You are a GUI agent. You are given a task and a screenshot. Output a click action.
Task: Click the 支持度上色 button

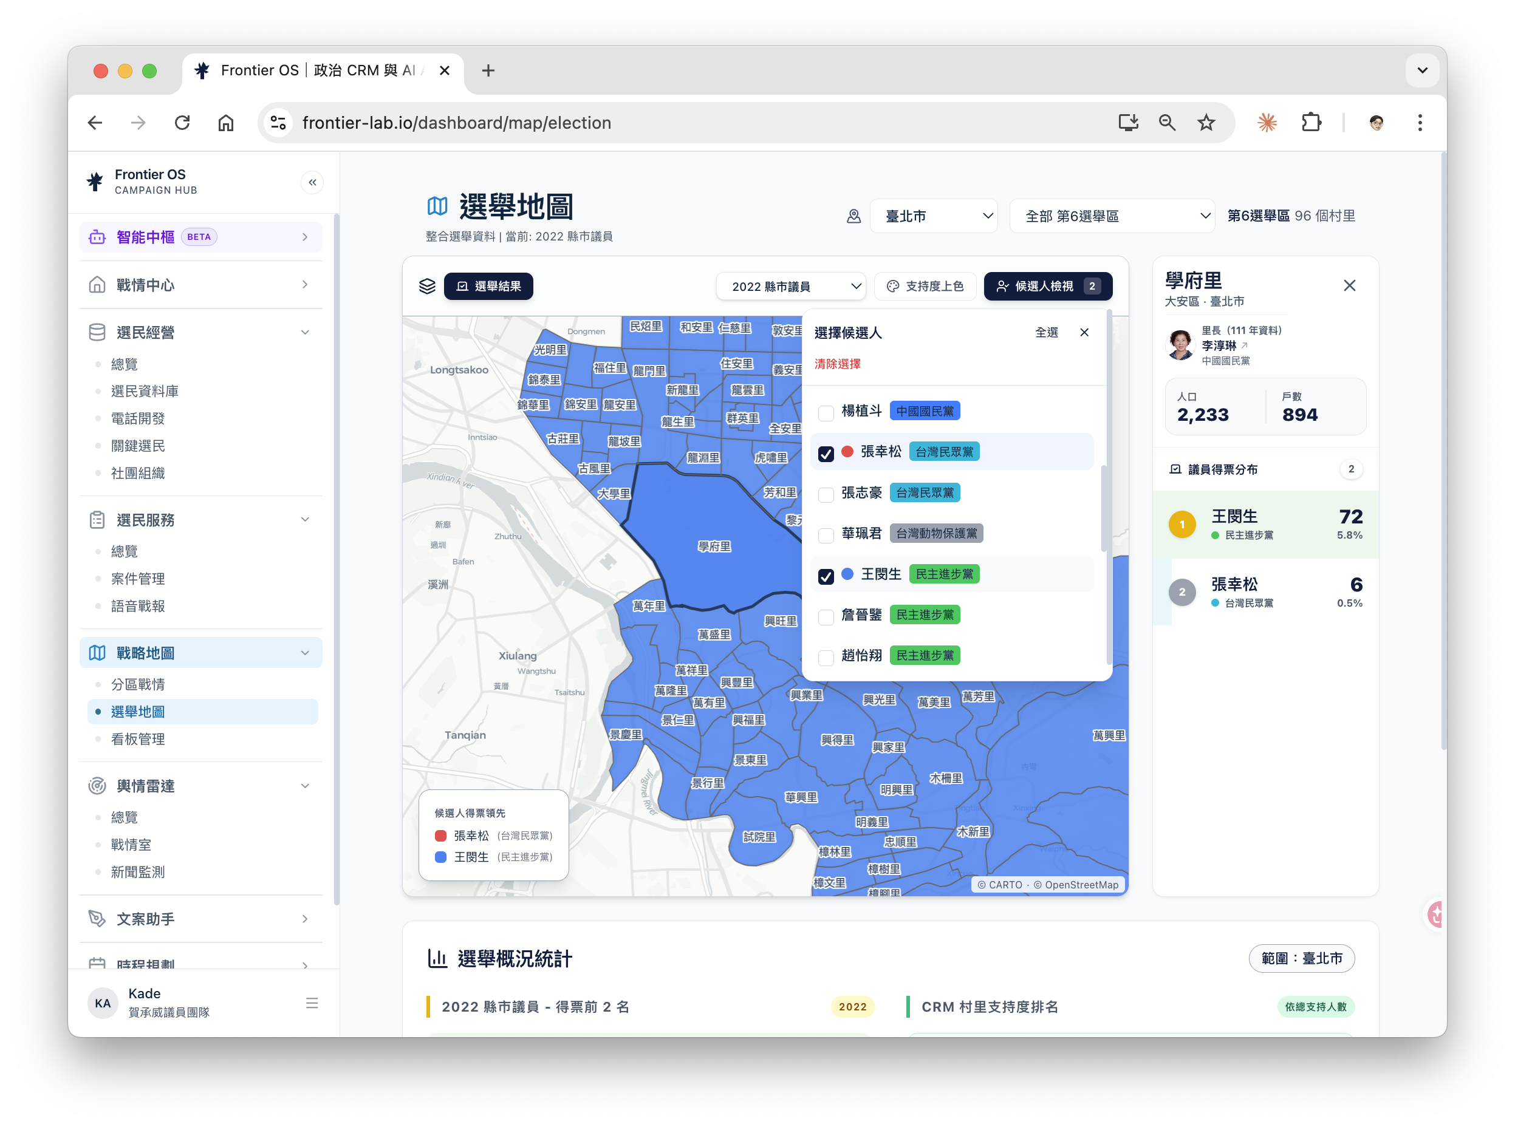tap(925, 287)
